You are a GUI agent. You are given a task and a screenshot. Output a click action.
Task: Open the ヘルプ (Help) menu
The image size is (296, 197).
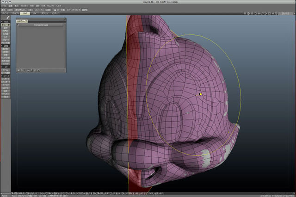[x=58, y=6]
